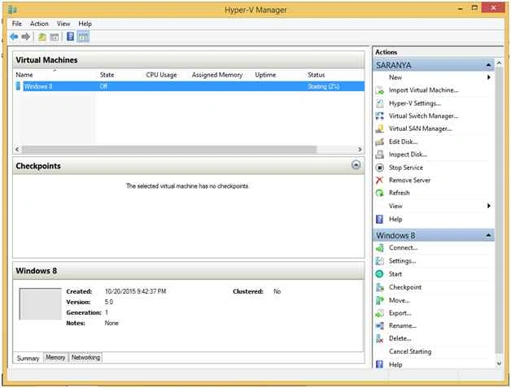
Task: Switch to the Networking tab
Action: (x=85, y=357)
